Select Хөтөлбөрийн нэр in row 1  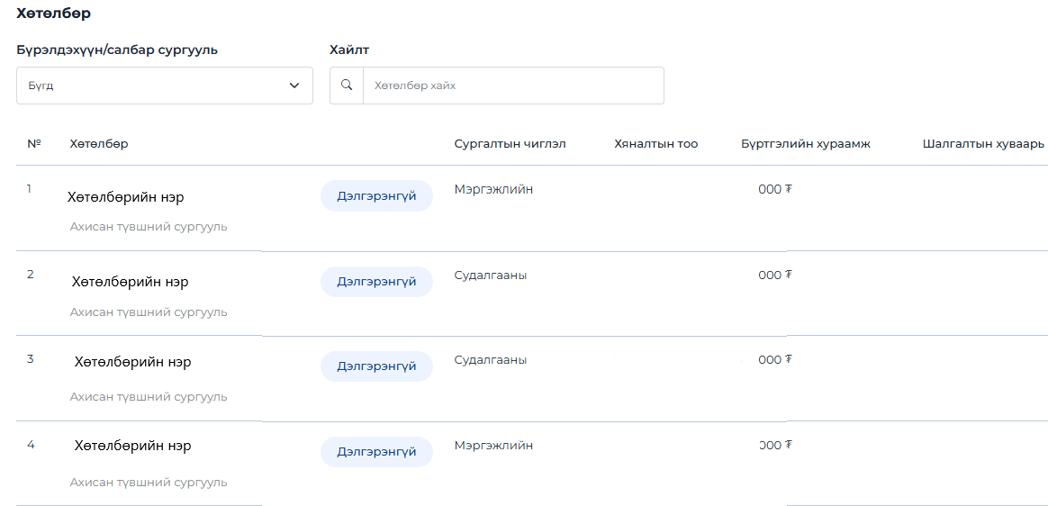tap(126, 197)
